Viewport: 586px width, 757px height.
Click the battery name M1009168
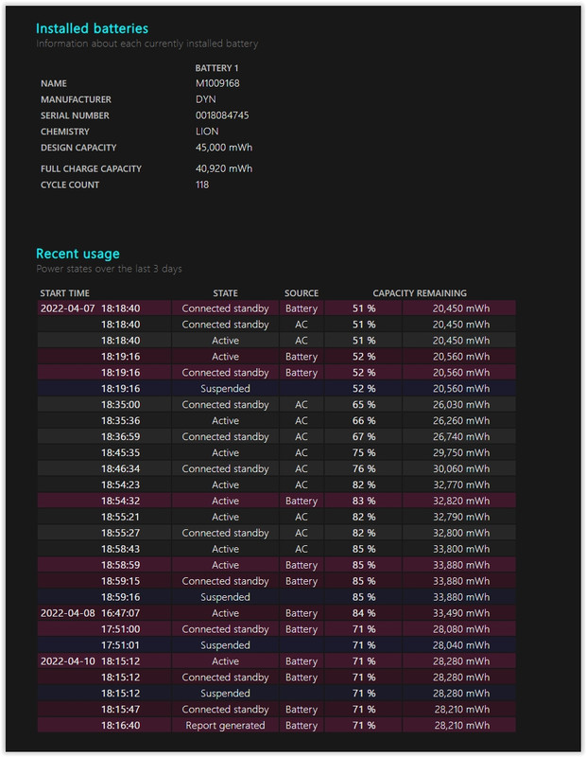coord(217,83)
